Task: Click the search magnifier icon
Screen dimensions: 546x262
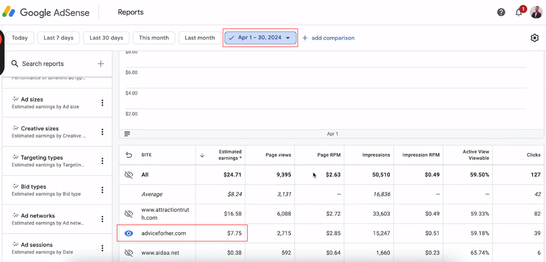Action: (x=15, y=63)
